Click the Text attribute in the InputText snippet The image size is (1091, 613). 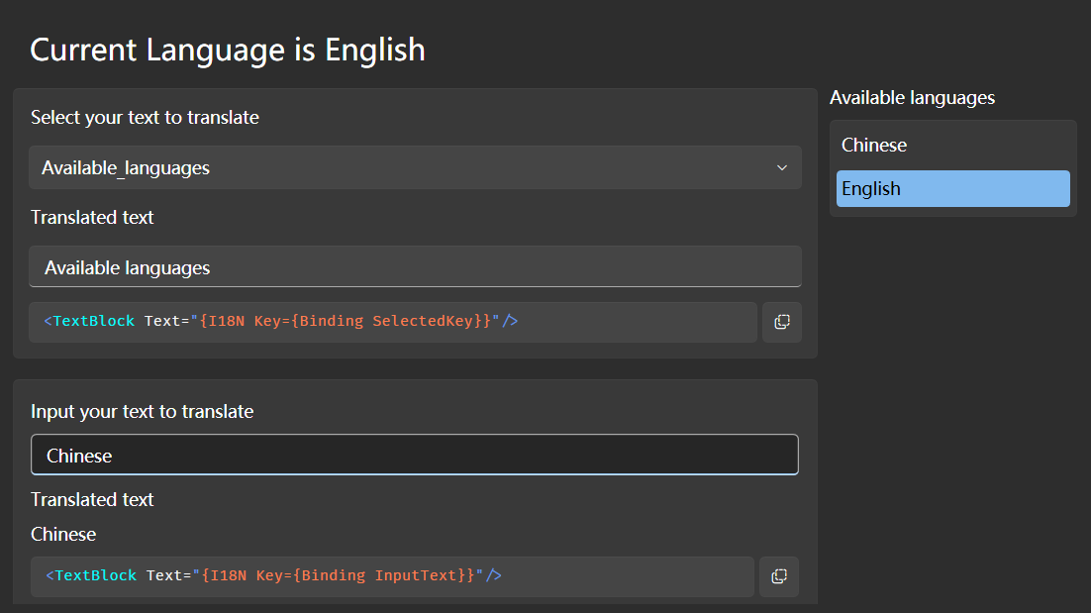point(164,575)
